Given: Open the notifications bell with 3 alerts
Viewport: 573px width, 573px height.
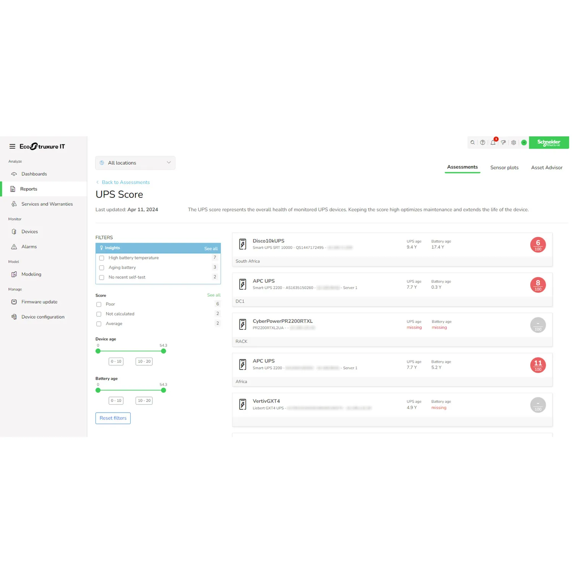Looking at the screenshot, I should (x=493, y=142).
